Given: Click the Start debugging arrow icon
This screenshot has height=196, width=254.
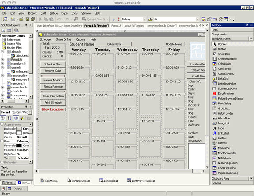Looking at the screenshot, I should (114, 19).
